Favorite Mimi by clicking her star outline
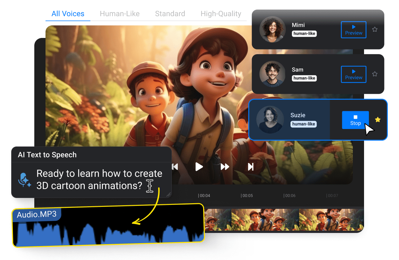 (x=375, y=29)
